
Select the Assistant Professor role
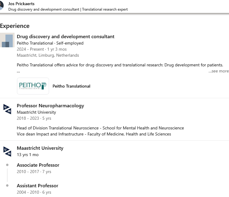[x=38, y=186]
